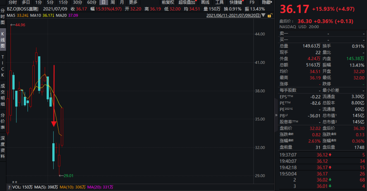Hide the side panel via 隐藏 arrow

pos(267,2)
